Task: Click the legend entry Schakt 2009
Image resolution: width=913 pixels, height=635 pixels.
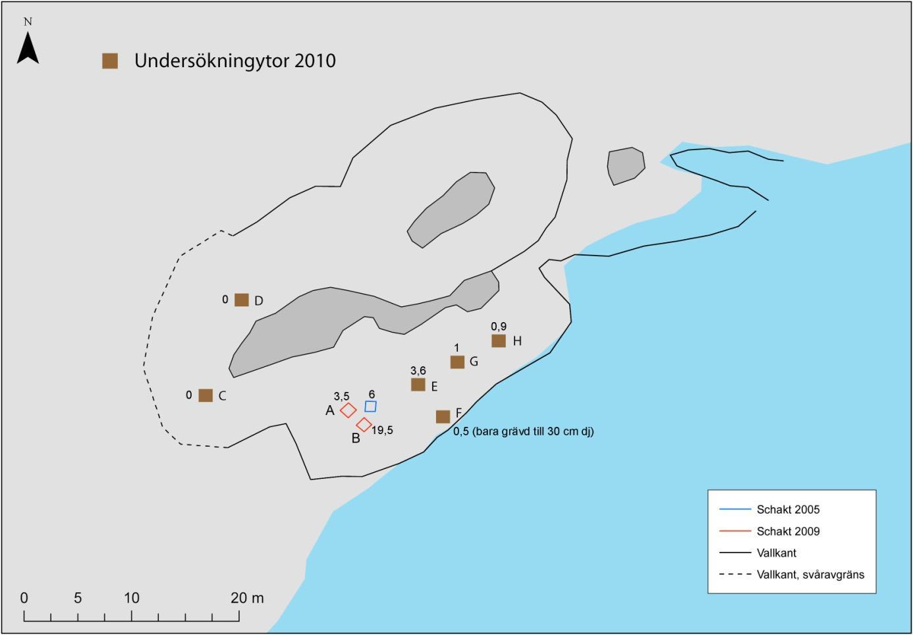Action: (x=788, y=531)
